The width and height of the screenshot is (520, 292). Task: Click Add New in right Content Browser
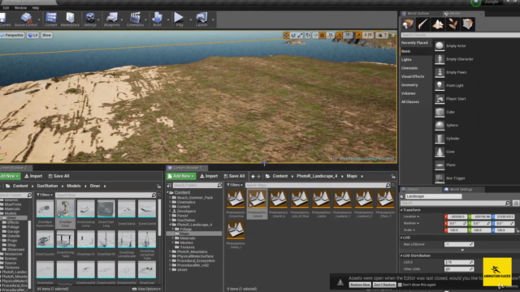181,176
